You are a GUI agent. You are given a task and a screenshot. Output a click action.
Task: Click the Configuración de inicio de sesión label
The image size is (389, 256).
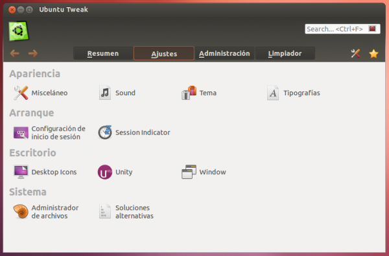tap(58, 133)
